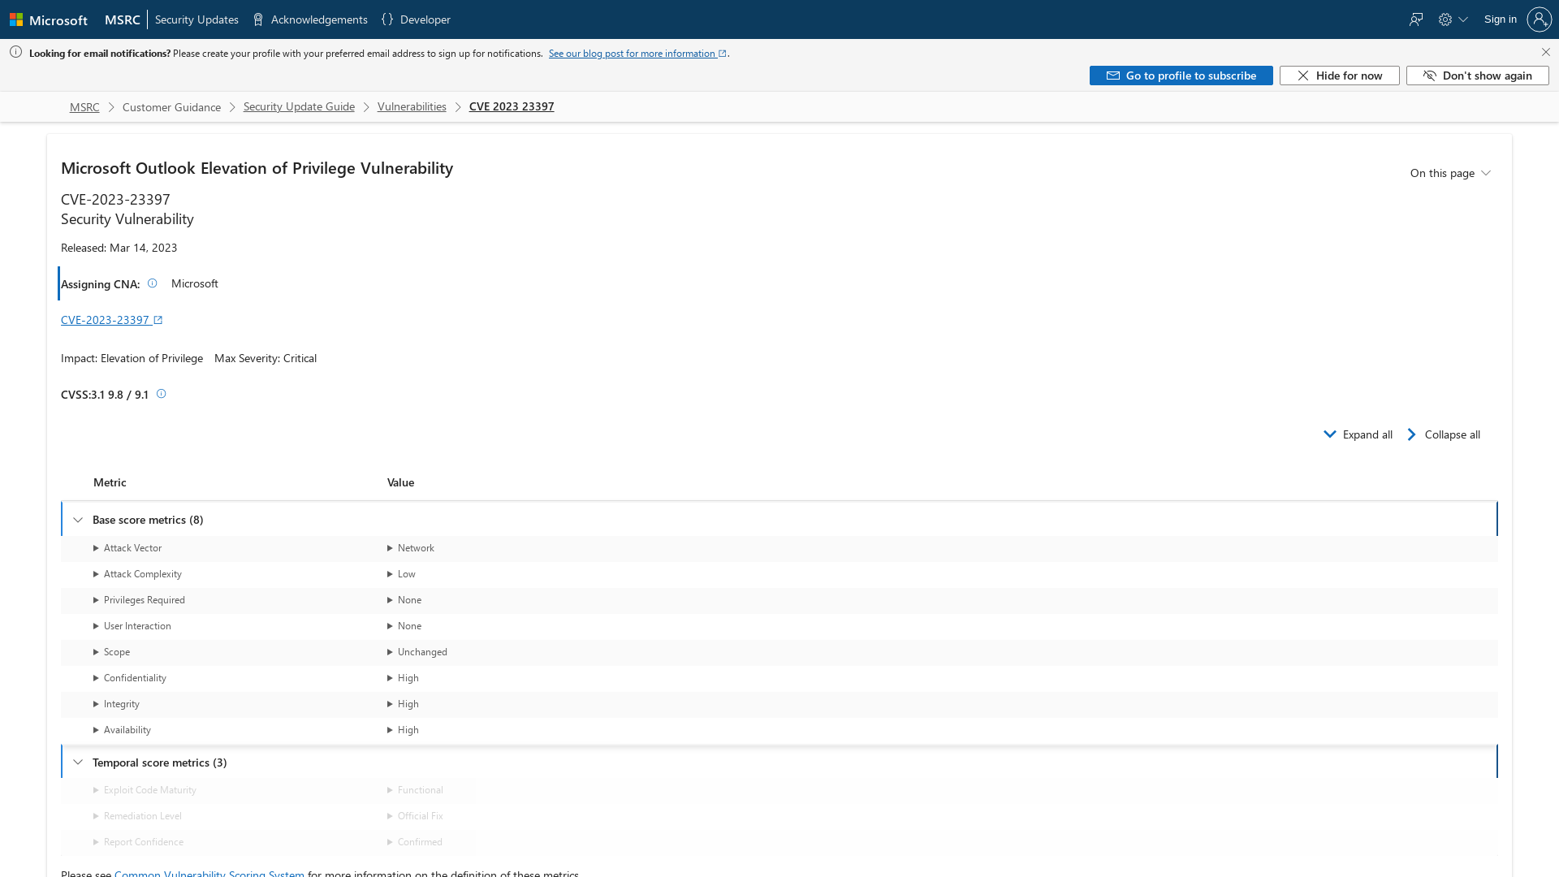Click Expand all
This screenshot has width=1559, height=877.
point(1358,434)
